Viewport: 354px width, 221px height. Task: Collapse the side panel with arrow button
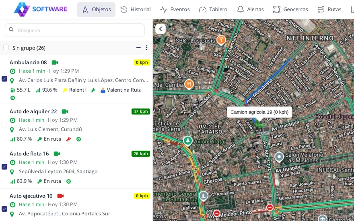tap(161, 29)
